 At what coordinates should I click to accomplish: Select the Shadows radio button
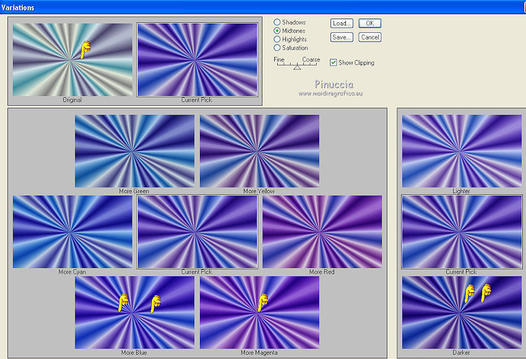pyautogui.click(x=277, y=22)
